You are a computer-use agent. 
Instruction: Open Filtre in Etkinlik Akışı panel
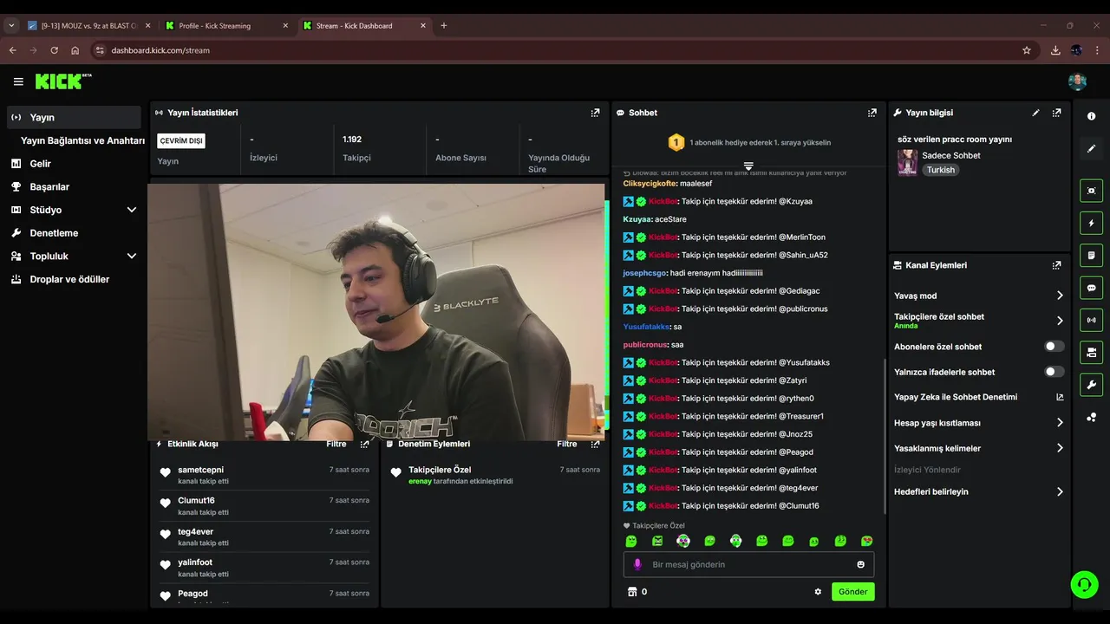click(x=336, y=444)
